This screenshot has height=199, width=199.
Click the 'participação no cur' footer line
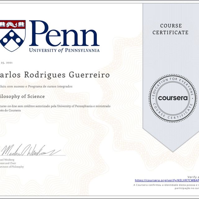point(187,188)
